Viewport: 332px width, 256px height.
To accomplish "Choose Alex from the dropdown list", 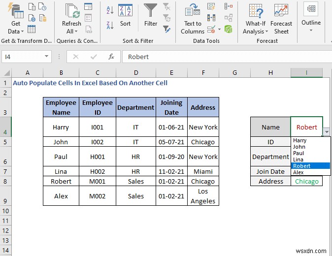I will click(310, 172).
